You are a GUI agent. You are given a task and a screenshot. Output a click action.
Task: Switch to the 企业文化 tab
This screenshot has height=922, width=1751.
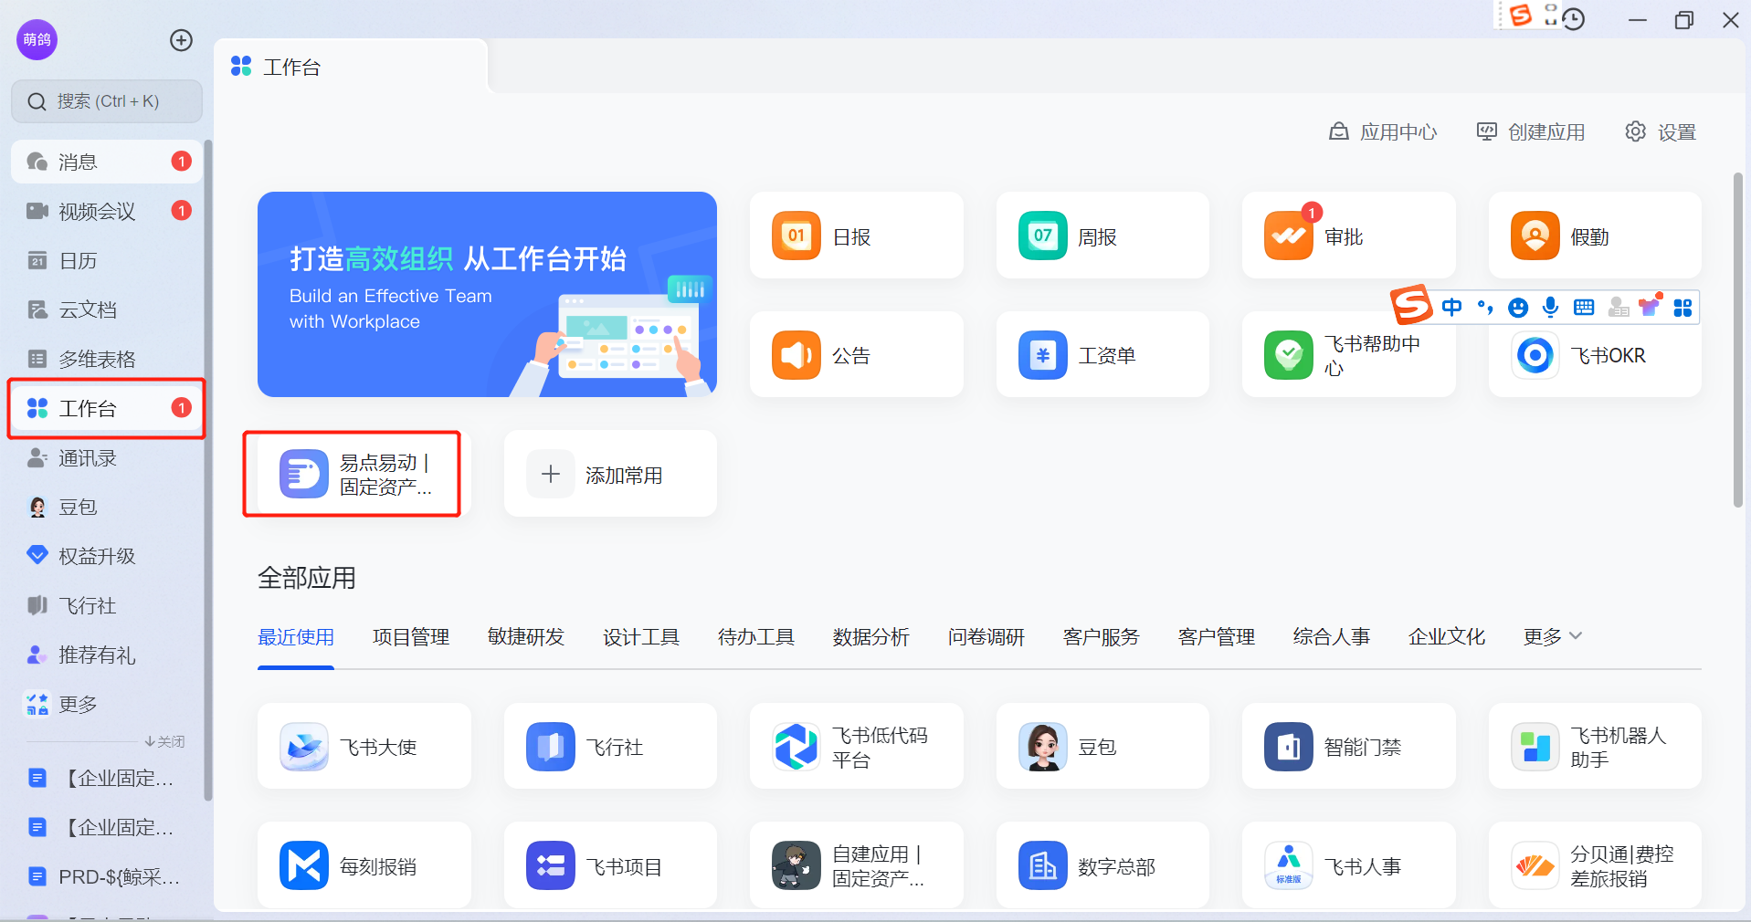point(1447,636)
